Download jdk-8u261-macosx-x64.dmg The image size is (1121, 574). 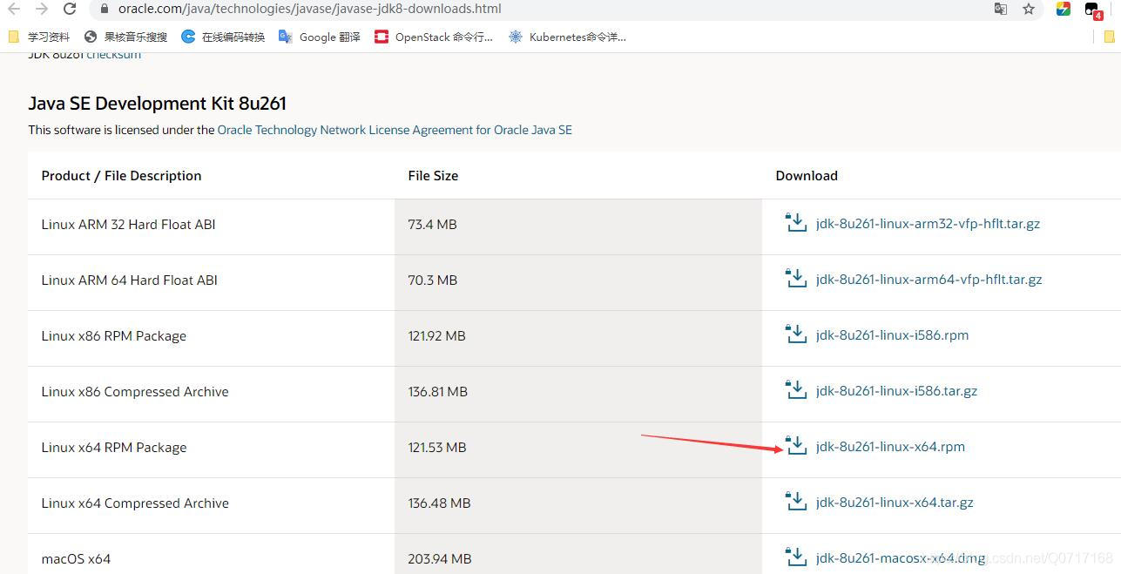(x=901, y=558)
